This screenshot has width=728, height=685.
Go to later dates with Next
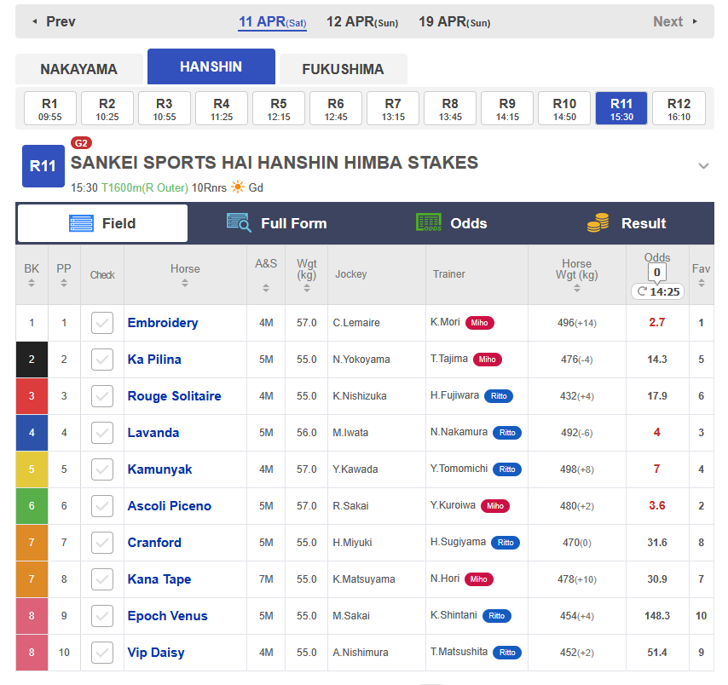point(675,21)
